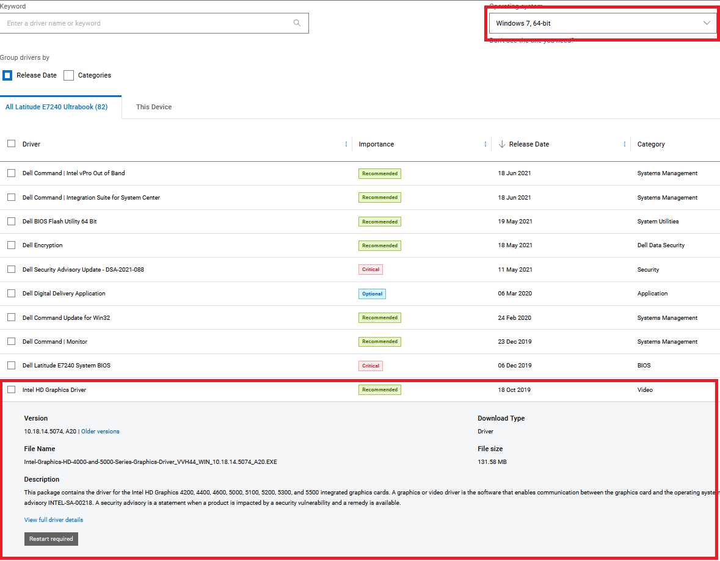The image size is (720, 561).
Task: Tick the select-all checkbox in Driver header
Action: click(x=11, y=144)
